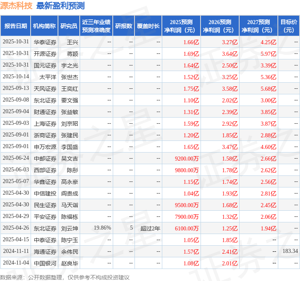Click the 2025-06-24 report date cell

[16, 158]
